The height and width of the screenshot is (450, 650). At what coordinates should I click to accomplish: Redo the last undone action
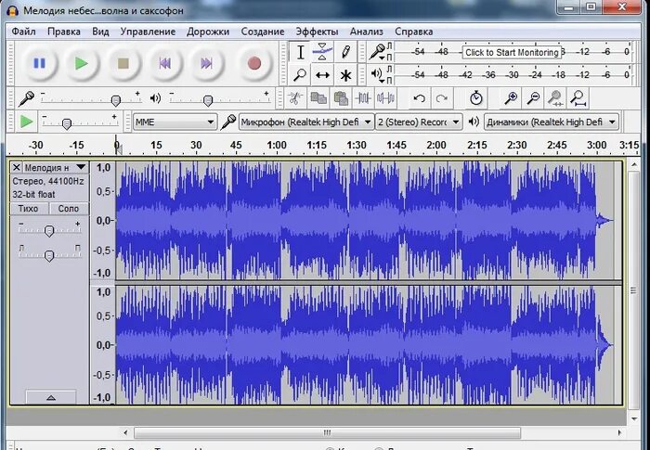[x=442, y=98]
